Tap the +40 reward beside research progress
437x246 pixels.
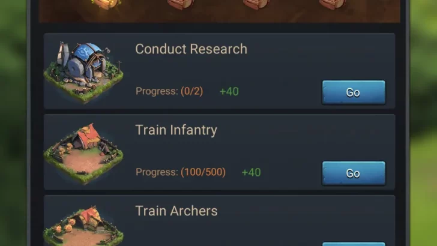[229, 91]
